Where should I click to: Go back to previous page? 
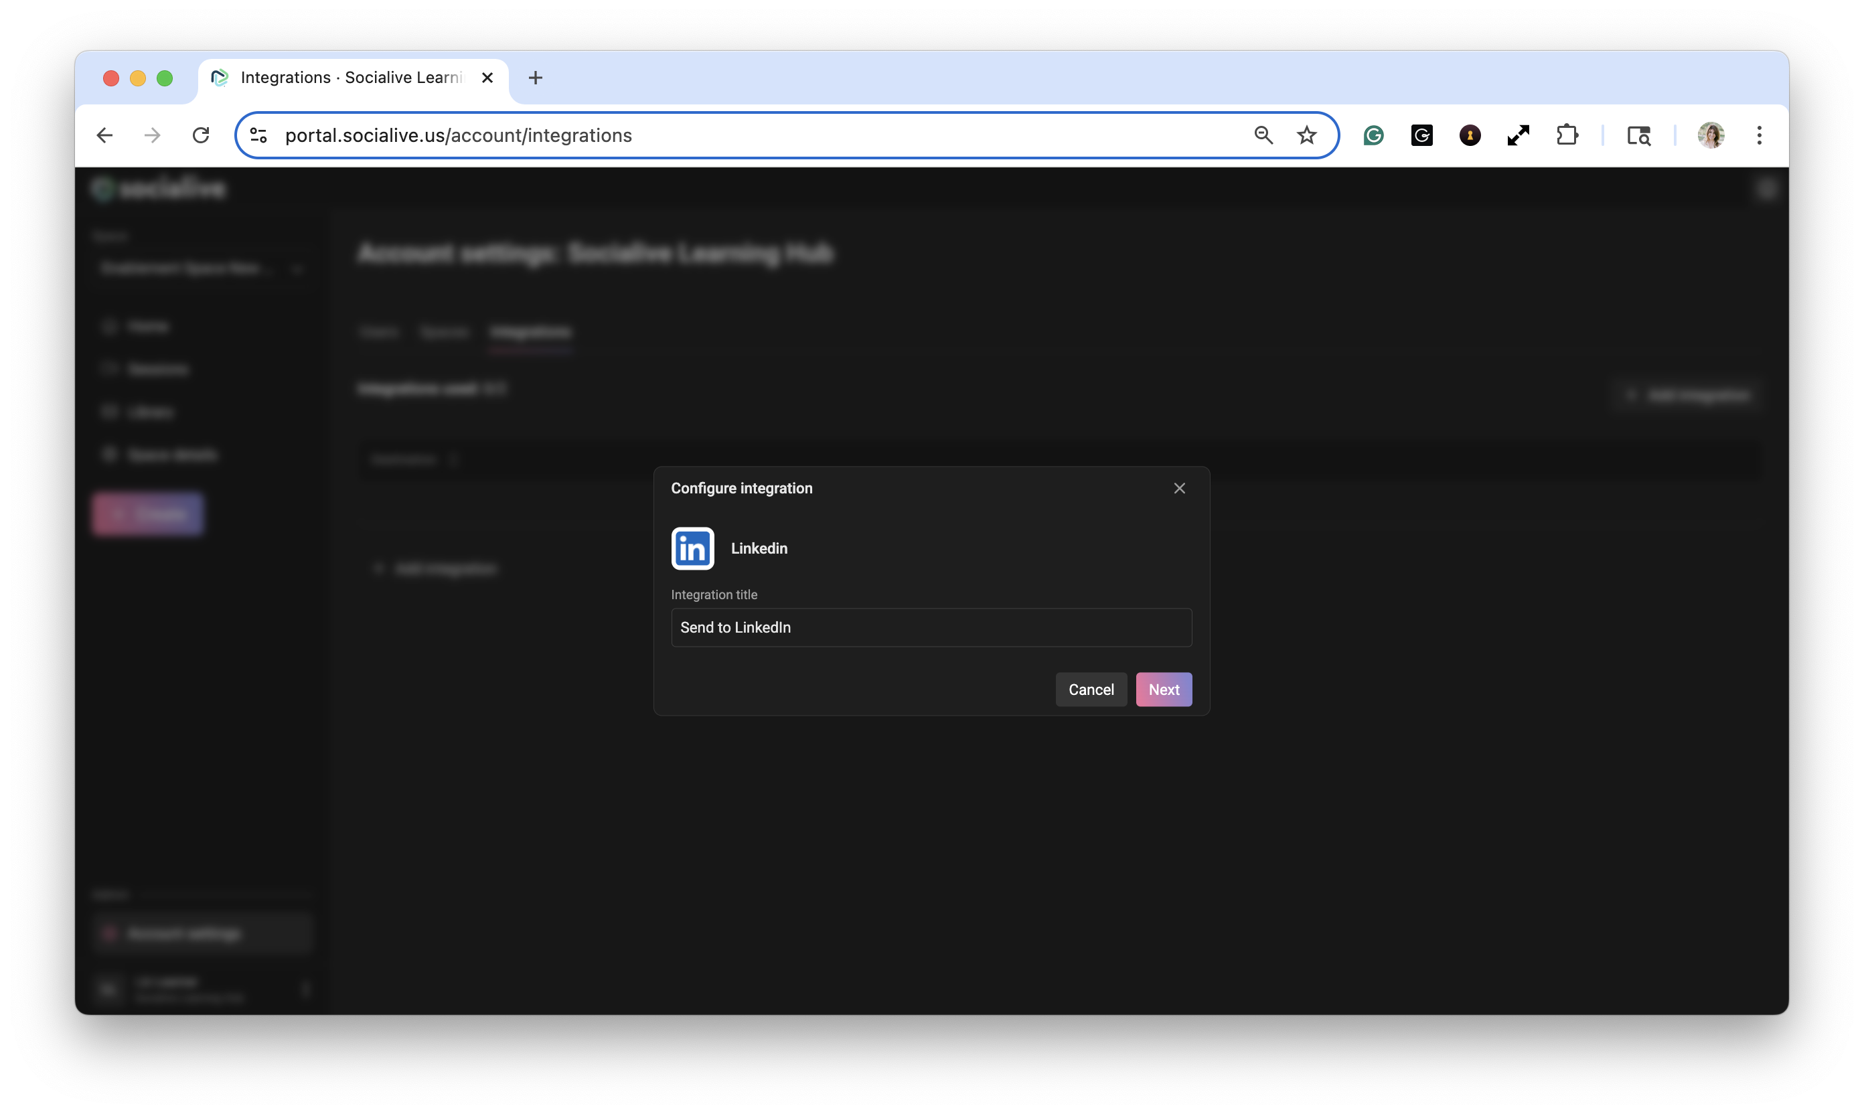click(105, 135)
